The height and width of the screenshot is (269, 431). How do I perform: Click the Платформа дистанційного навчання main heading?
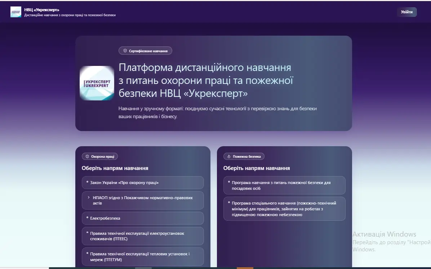click(x=206, y=80)
